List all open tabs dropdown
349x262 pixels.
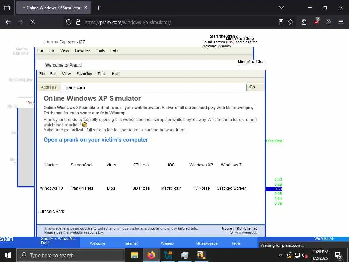281,8
